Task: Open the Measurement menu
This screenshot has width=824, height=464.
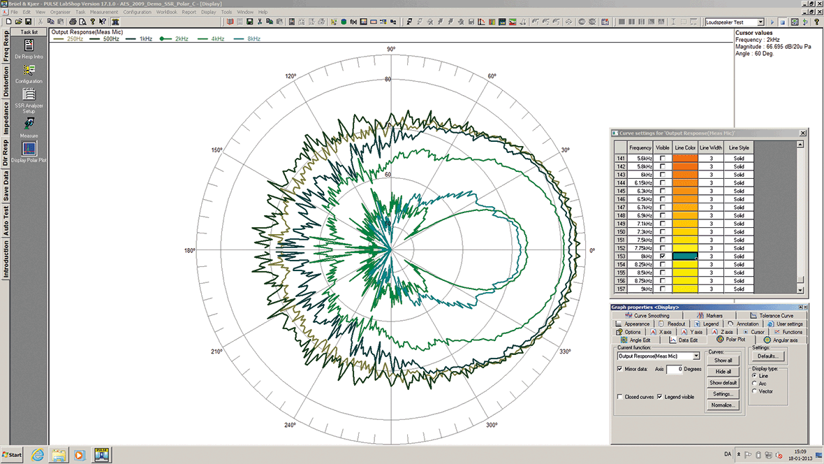Action: [x=103, y=12]
